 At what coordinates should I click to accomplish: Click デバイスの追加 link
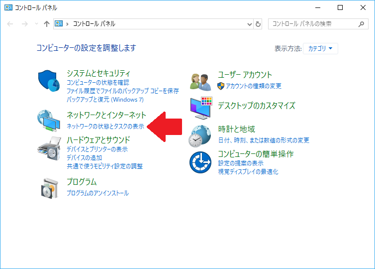(x=84, y=157)
